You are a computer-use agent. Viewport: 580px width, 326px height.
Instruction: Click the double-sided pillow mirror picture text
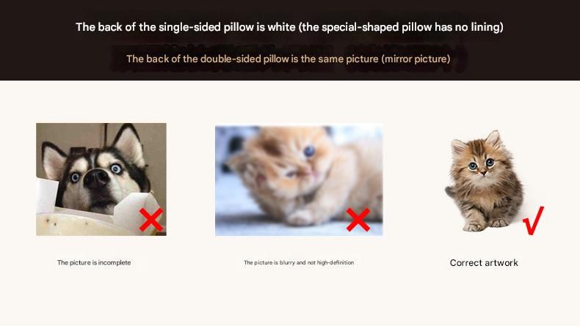[288, 59]
